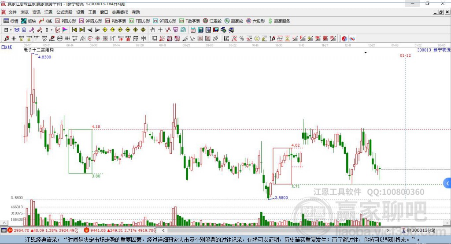Click the 日K线 chart label
Viewport: 451px width, 244px height.
[7, 47]
